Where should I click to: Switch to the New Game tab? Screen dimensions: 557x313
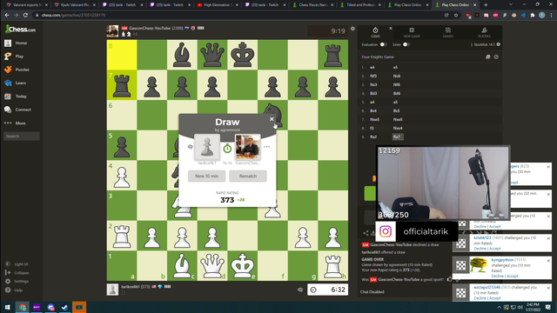(x=412, y=32)
